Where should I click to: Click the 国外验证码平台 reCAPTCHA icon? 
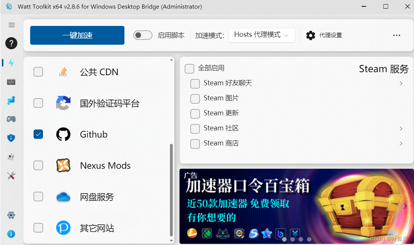63,103
